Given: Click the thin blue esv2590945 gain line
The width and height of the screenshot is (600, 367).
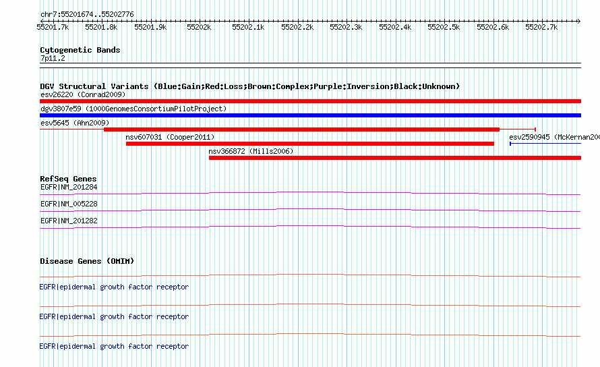Looking at the screenshot, I should tap(545, 144).
